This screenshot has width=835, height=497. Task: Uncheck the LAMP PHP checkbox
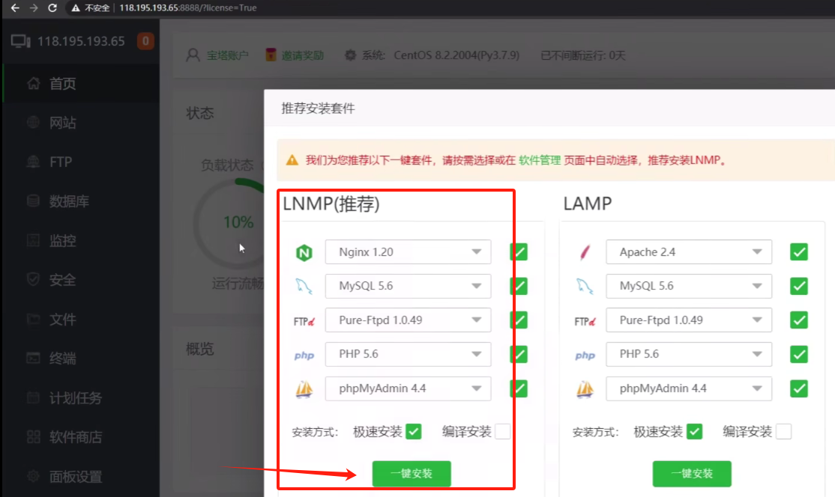point(799,354)
